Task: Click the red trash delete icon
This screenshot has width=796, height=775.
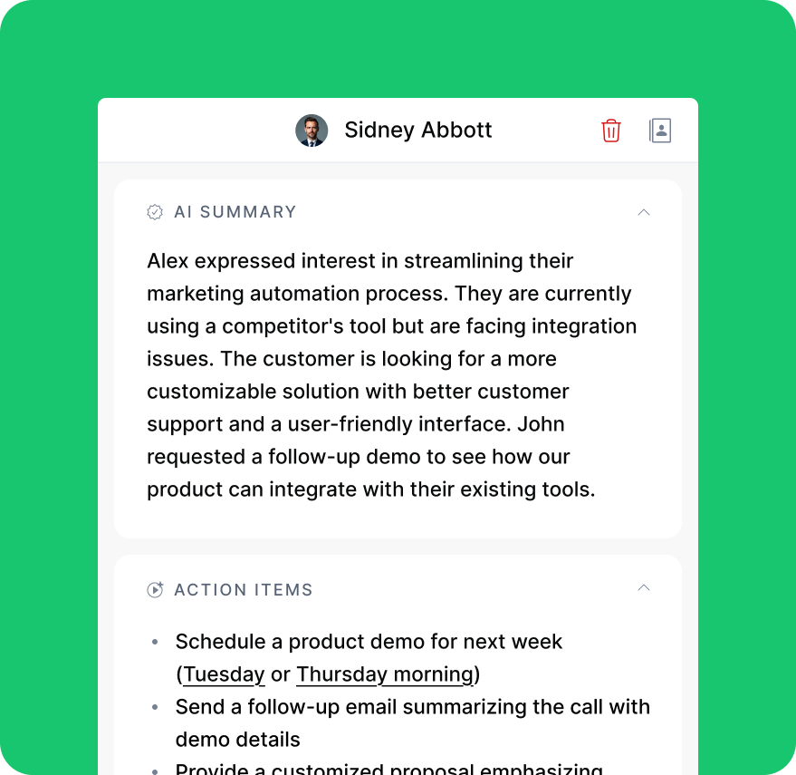Action: point(611,131)
